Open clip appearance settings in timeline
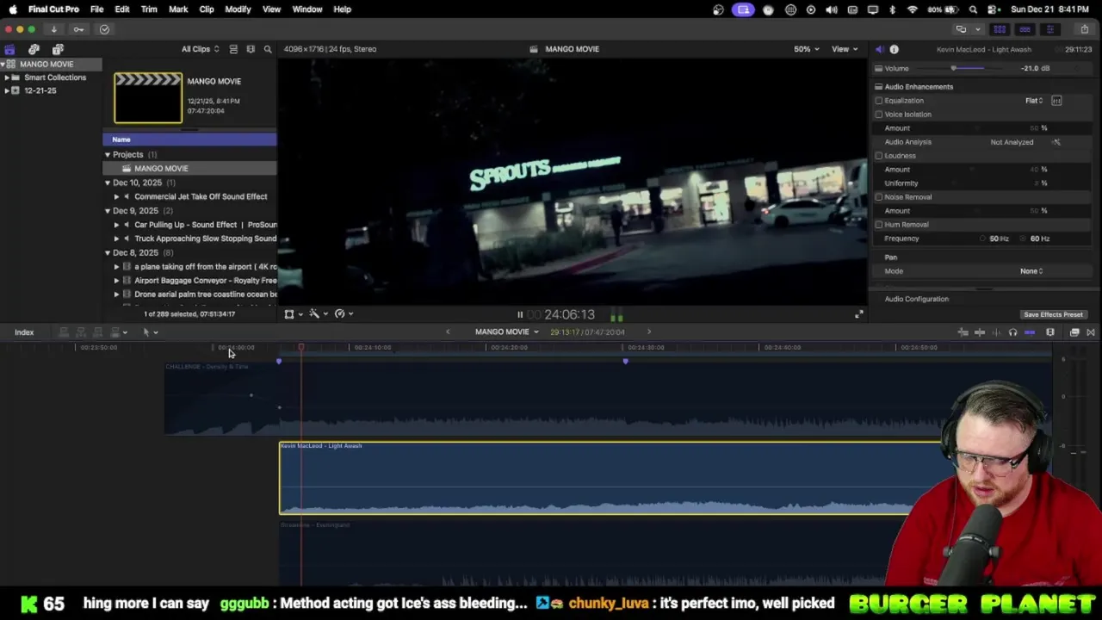The height and width of the screenshot is (620, 1102). click(1049, 332)
